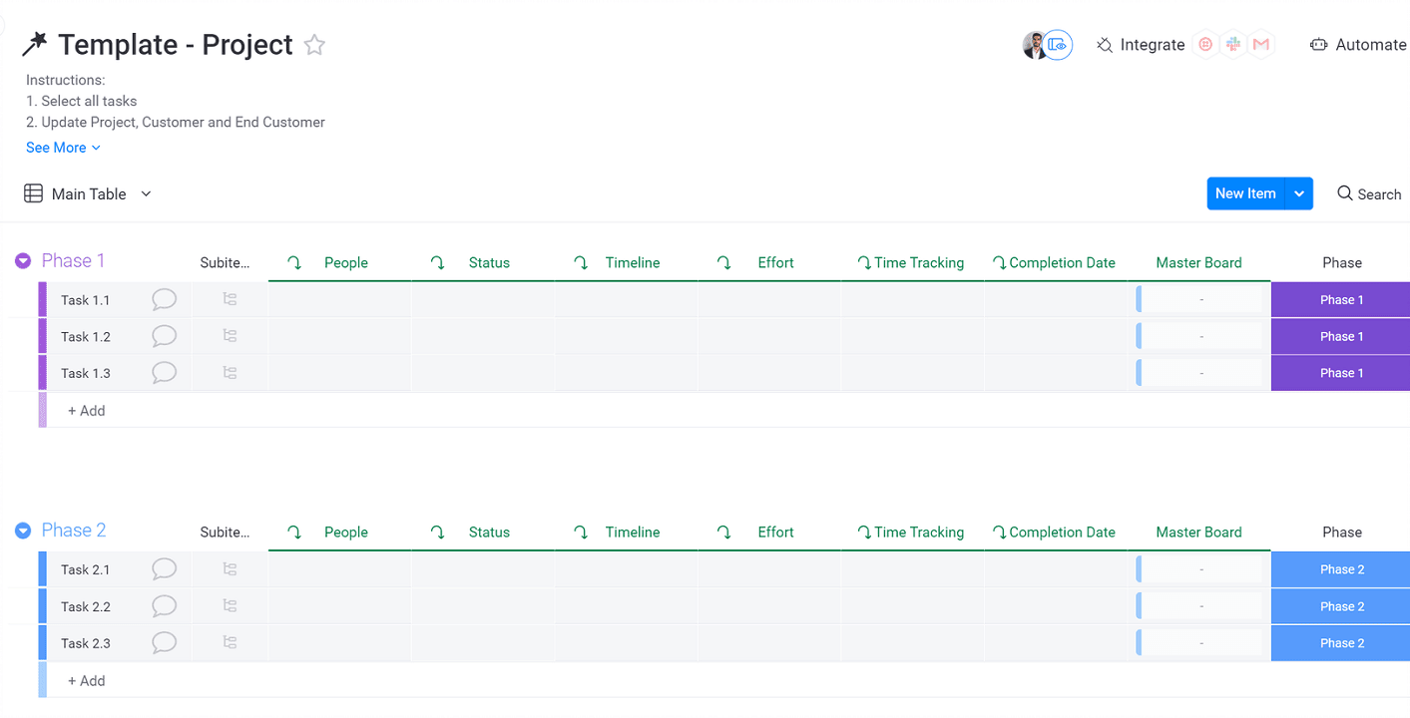Collapse the Phase 2 group
The width and height of the screenshot is (1410, 718).
(x=22, y=530)
